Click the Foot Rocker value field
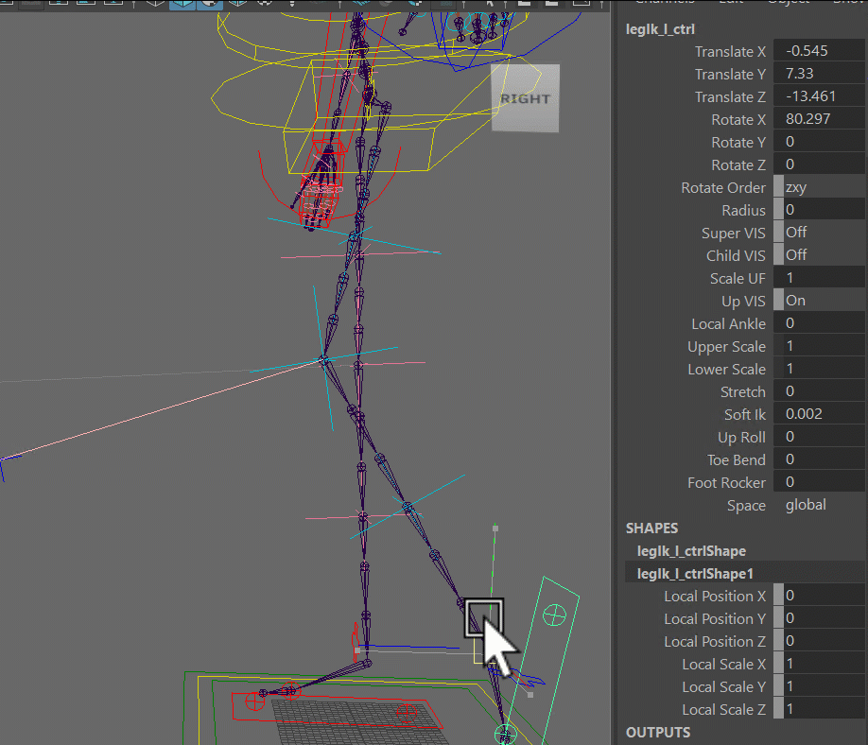The height and width of the screenshot is (745, 868). [x=819, y=482]
